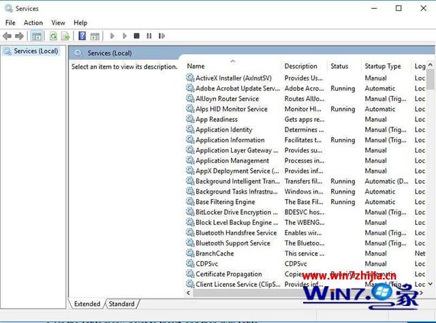Click the gear icon beside Base Filtering Engine
Viewport: 436px width, 323px height.
[x=190, y=202]
